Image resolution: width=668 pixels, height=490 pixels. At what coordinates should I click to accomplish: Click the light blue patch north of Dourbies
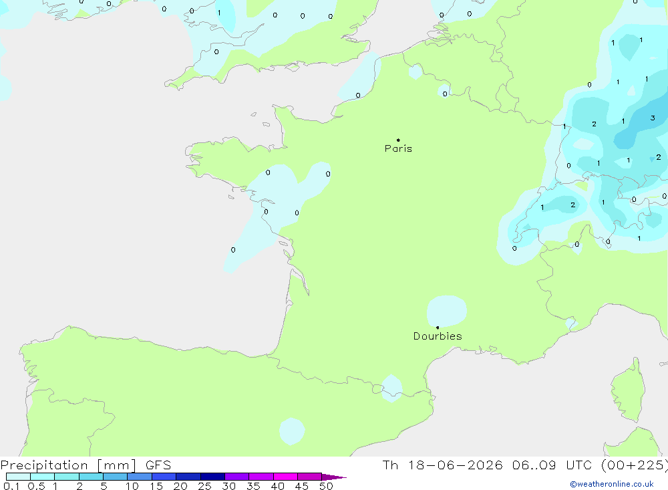tap(446, 311)
